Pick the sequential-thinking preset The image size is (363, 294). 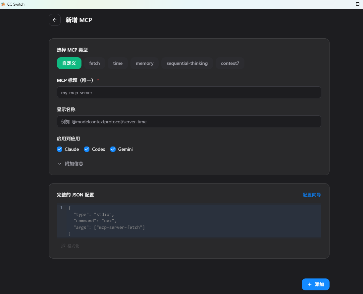[187, 63]
